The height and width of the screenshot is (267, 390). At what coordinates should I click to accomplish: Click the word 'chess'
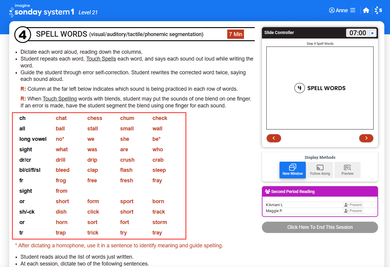pyautogui.click(x=95, y=118)
